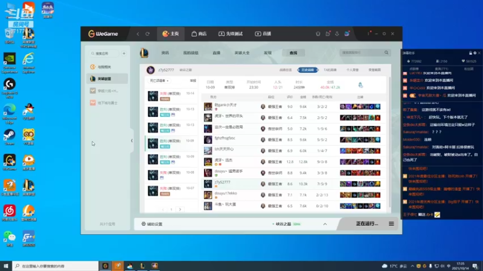
Task: Open the 发现 tab
Action: pos(267,53)
